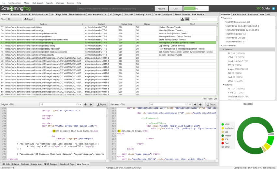The width and height of the screenshot is (277, 169).
Task: Click the JavaScript yellow legend swatch
Action: click(x=223, y=128)
